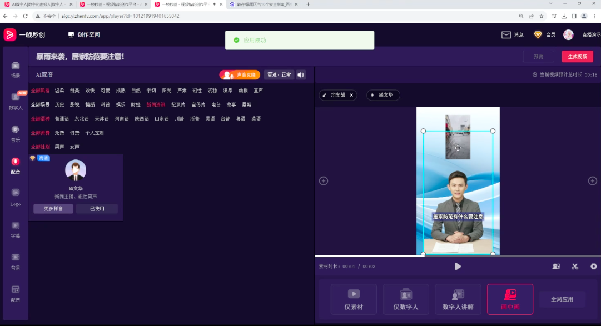This screenshot has width=601, height=326.
Task: Open the 背景 background panel
Action: click(x=16, y=262)
